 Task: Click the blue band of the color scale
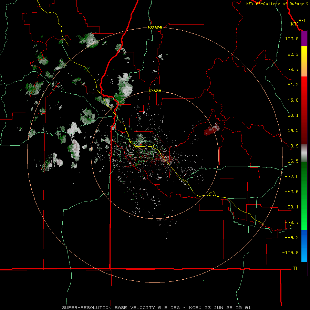(x=304, y=246)
